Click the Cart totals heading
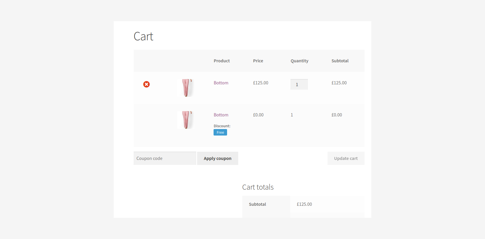This screenshot has height=239, width=485. [x=258, y=187]
